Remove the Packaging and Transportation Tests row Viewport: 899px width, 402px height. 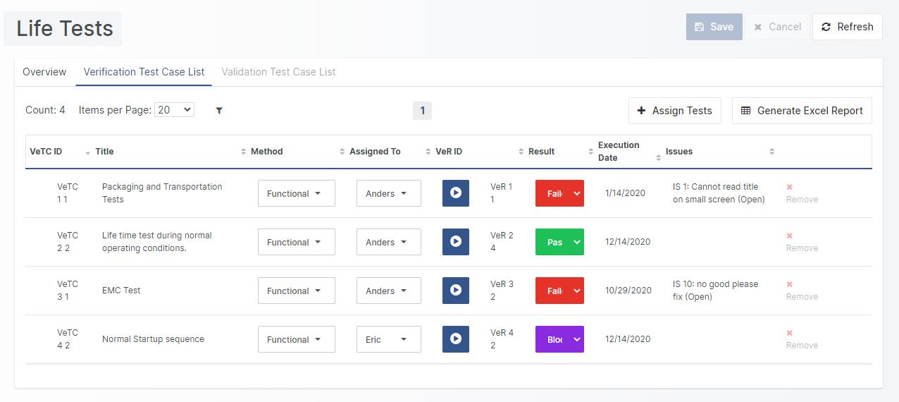802,193
